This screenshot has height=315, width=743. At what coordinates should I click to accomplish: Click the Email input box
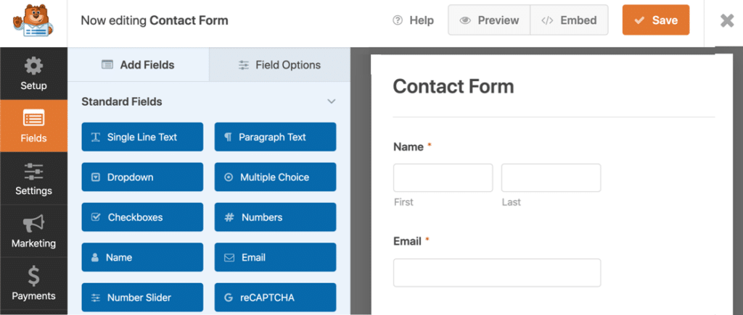tap(496, 272)
